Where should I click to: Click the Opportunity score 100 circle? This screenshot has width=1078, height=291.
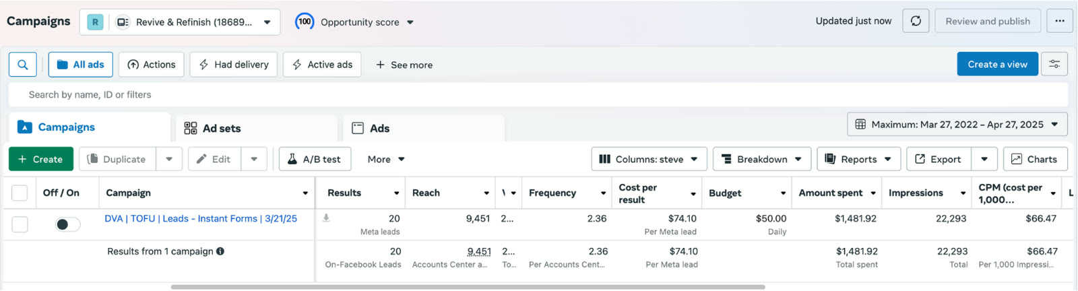[x=305, y=22]
